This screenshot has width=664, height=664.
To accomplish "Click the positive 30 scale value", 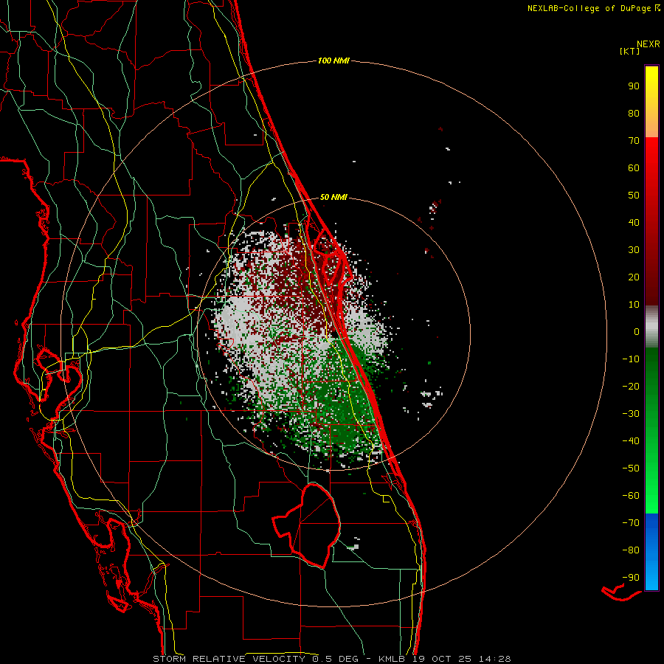I will (634, 250).
